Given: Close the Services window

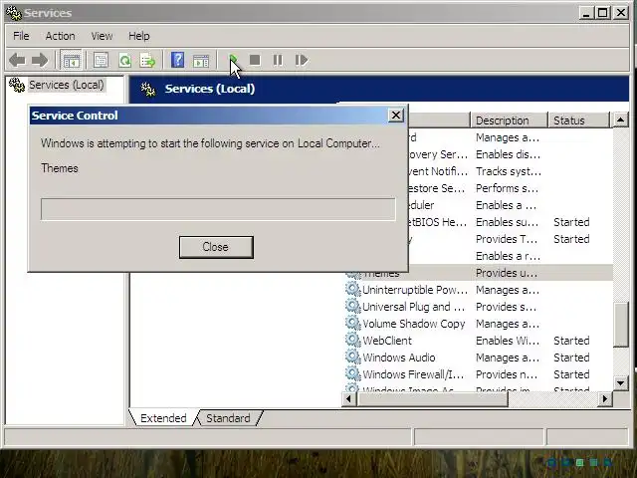Looking at the screenshot, I should 621,13.
